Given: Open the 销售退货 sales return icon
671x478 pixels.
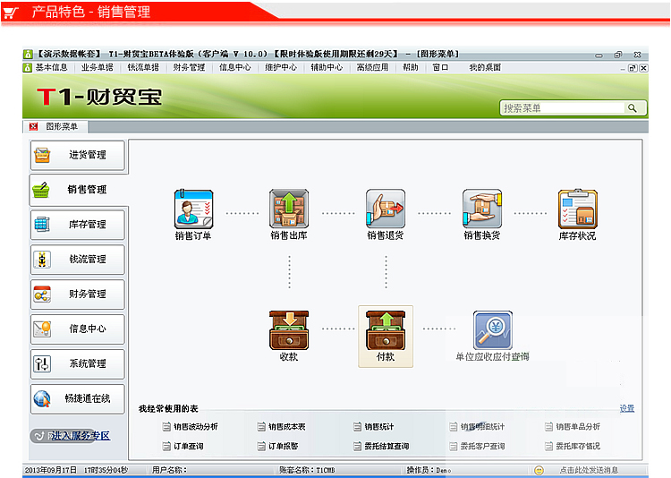Looking at the screenshot, I should pos(385,209).
